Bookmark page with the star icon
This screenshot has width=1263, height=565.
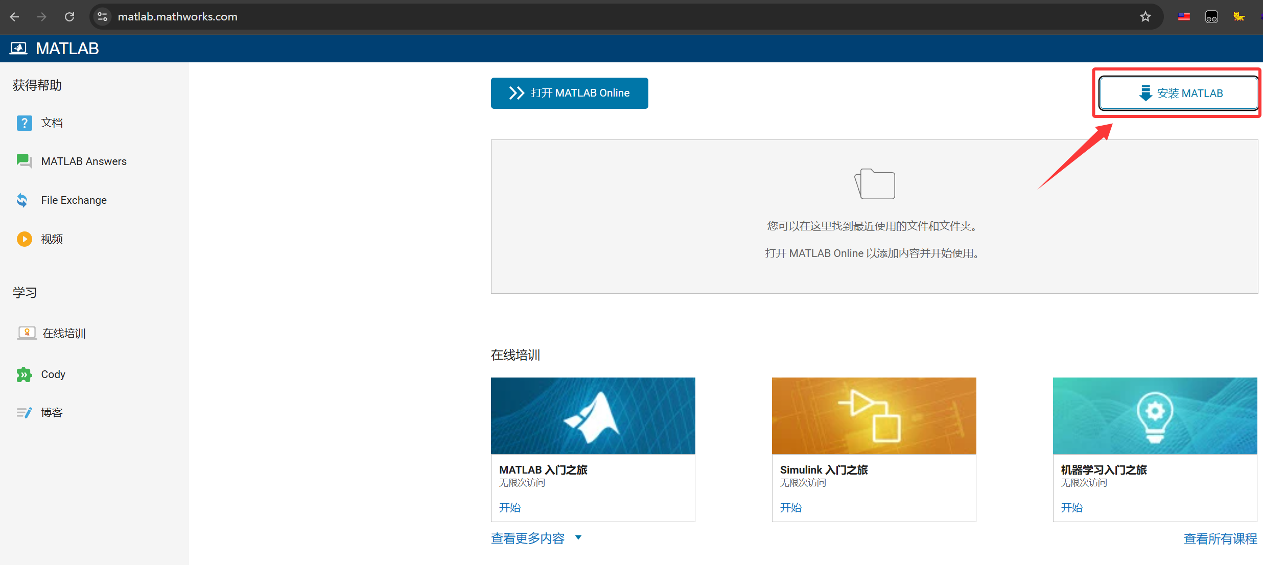pos(1145,17)
